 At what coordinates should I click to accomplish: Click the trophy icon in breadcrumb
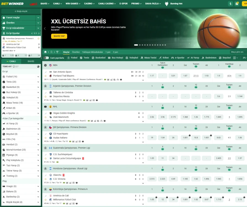click(57, 52)
